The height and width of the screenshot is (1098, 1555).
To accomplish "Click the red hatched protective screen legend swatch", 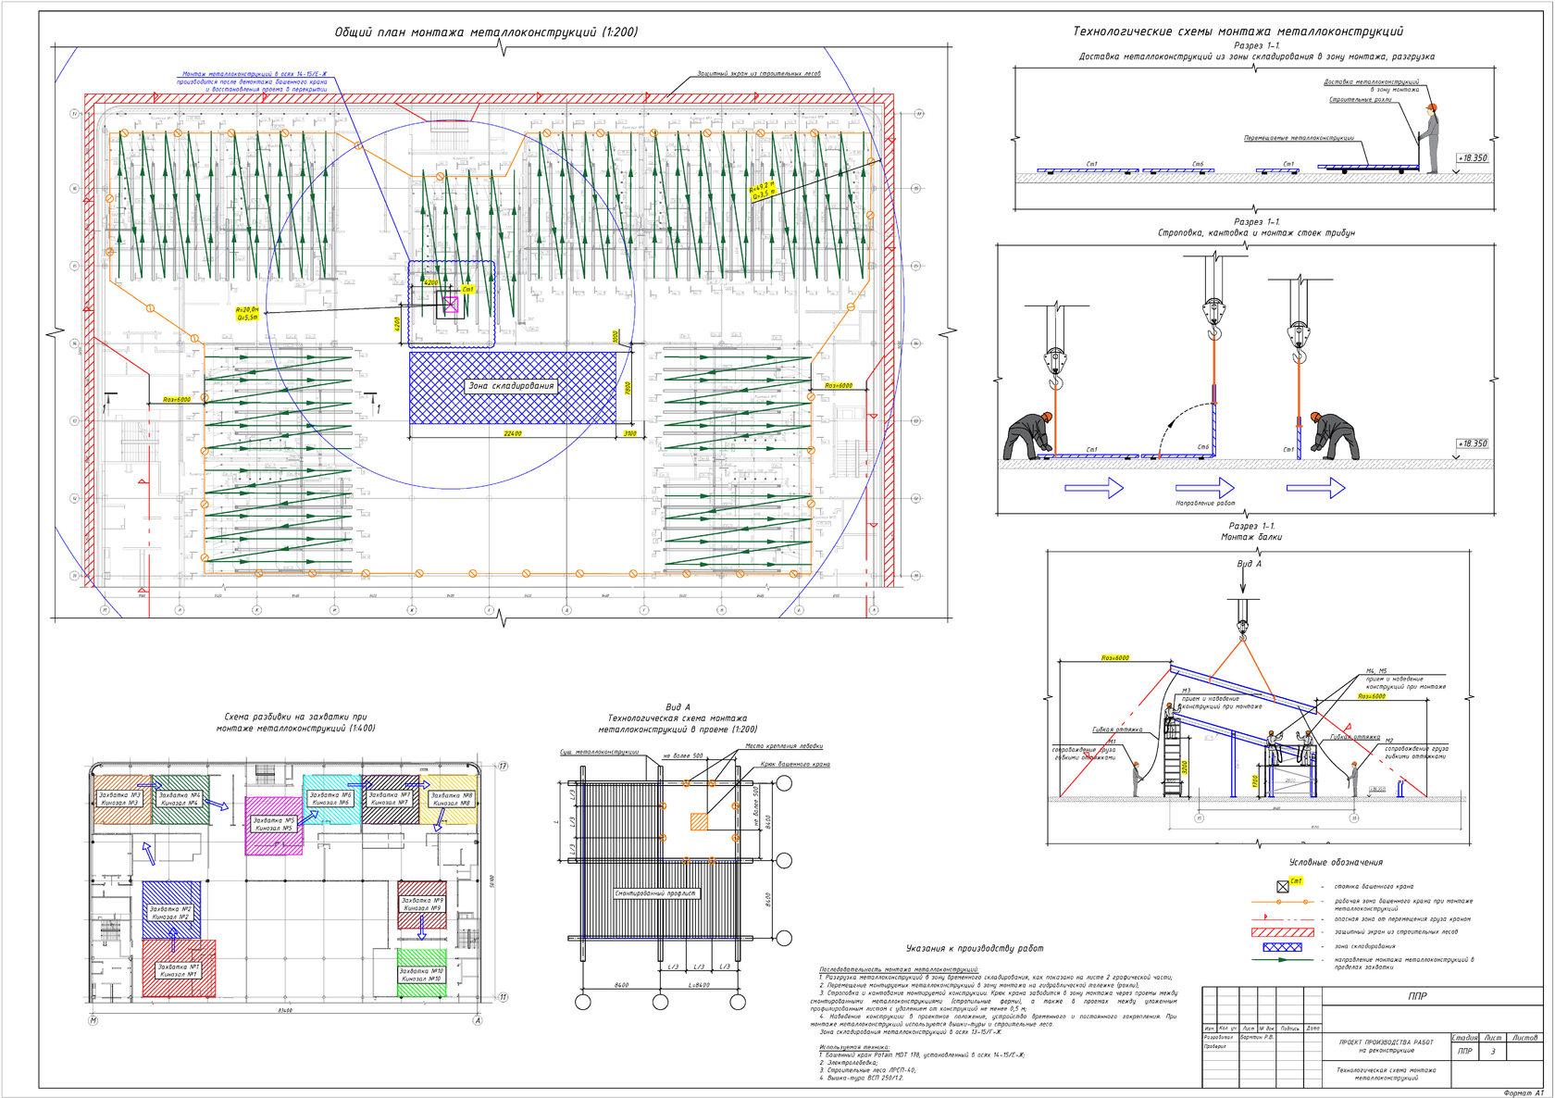I will (1282, 932).
